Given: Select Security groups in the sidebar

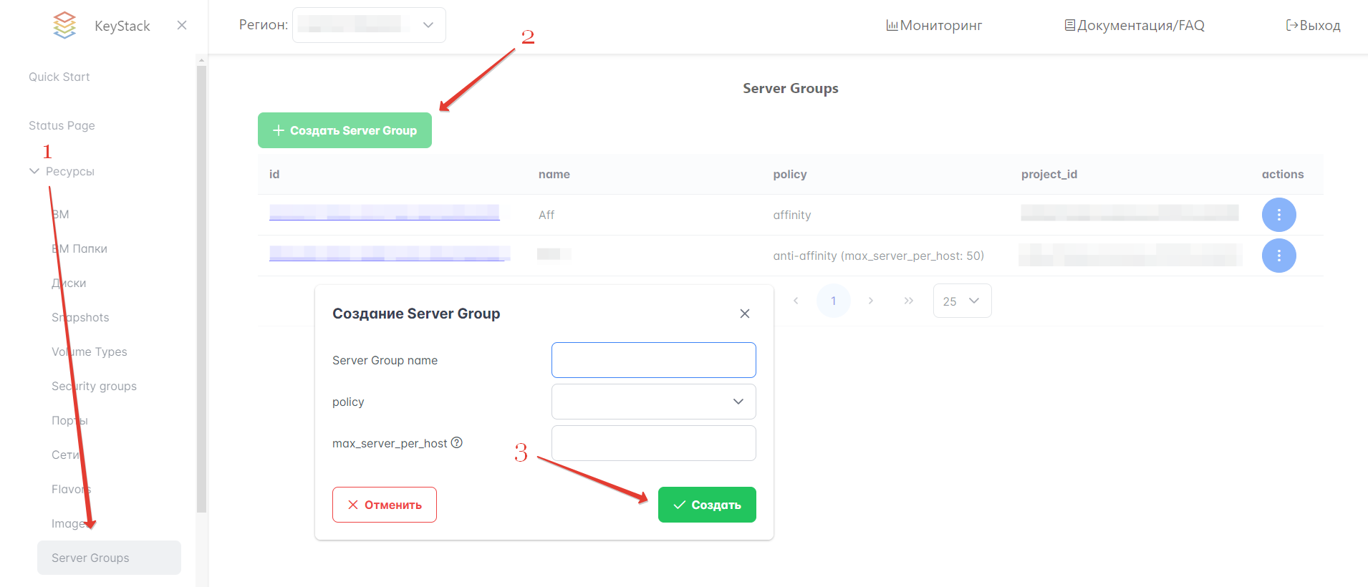Looking at the screenshot, I should [x=94, y=386].
